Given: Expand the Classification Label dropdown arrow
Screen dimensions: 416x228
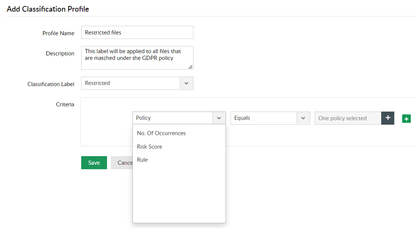Looking at the screenshot, I should point(186,83).
